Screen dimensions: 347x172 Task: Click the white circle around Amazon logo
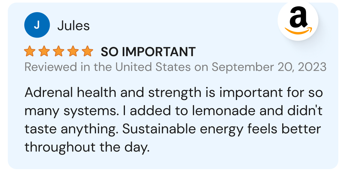298,21
